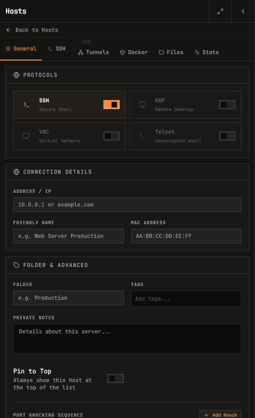Click the expand panel arrows icon
Screen dimensions: 255x418
220,11
